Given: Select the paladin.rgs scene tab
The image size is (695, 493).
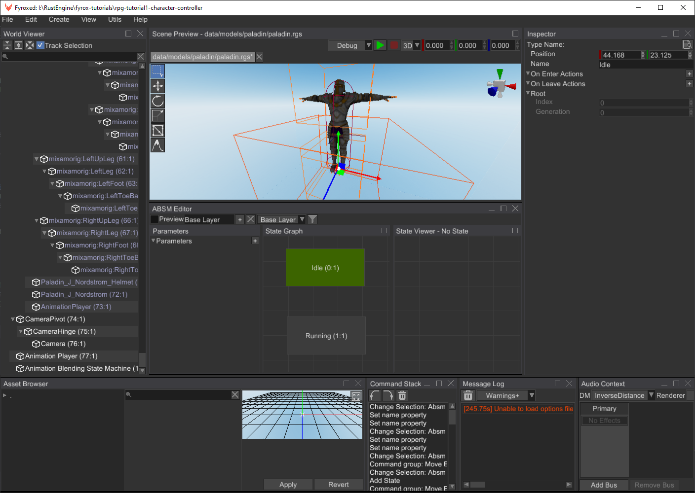Looking at the screenshot, I should click(202, 57).
